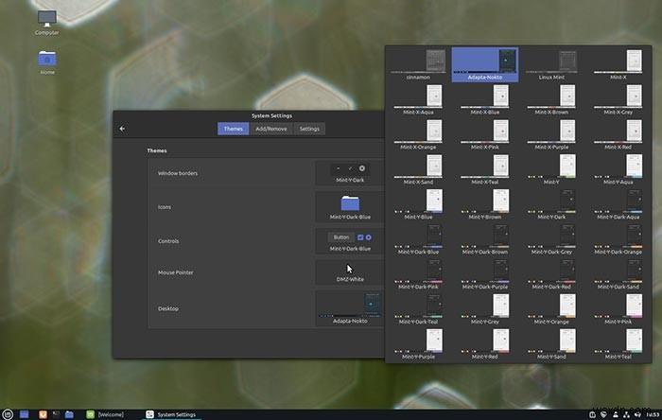Switch to the Welcome window in taskbar
The image size is (662, 420).
point(106,414)
